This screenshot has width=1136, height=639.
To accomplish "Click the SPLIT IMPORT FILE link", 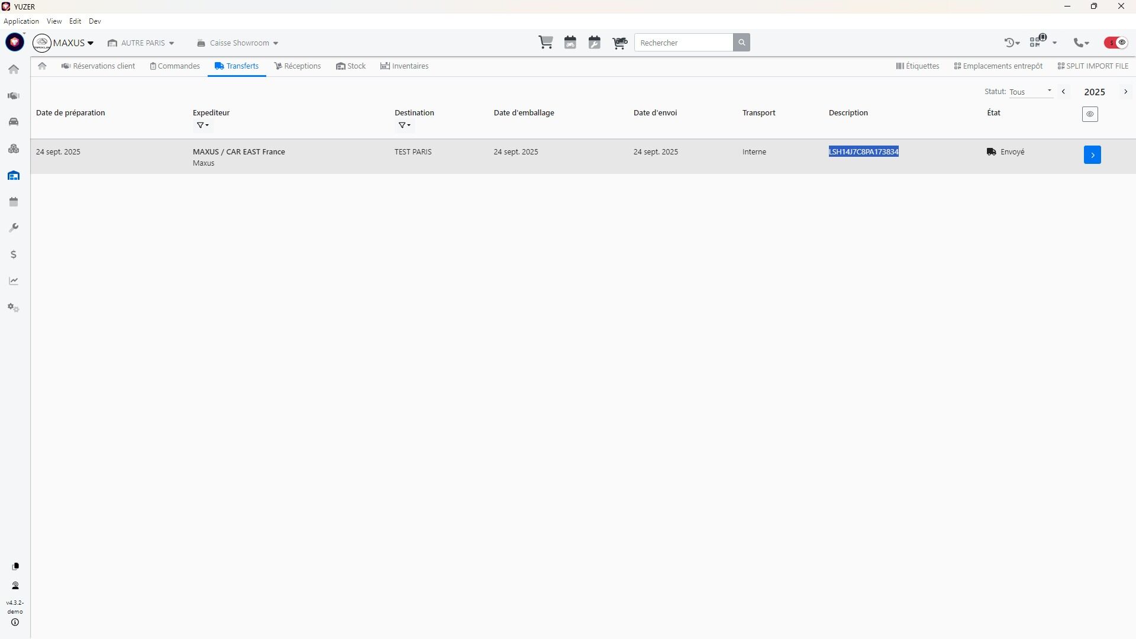I will 1093,66.
